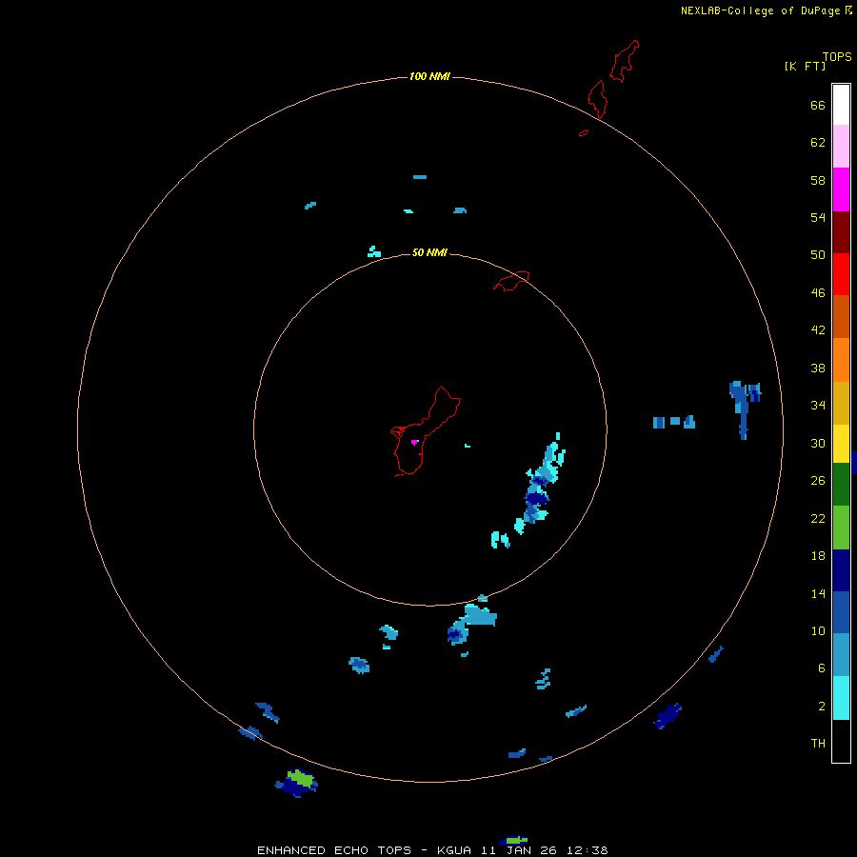Click the 14 legend value
Image resolution: width=857 pixels, height=857 pixels.
coord(818,593)
